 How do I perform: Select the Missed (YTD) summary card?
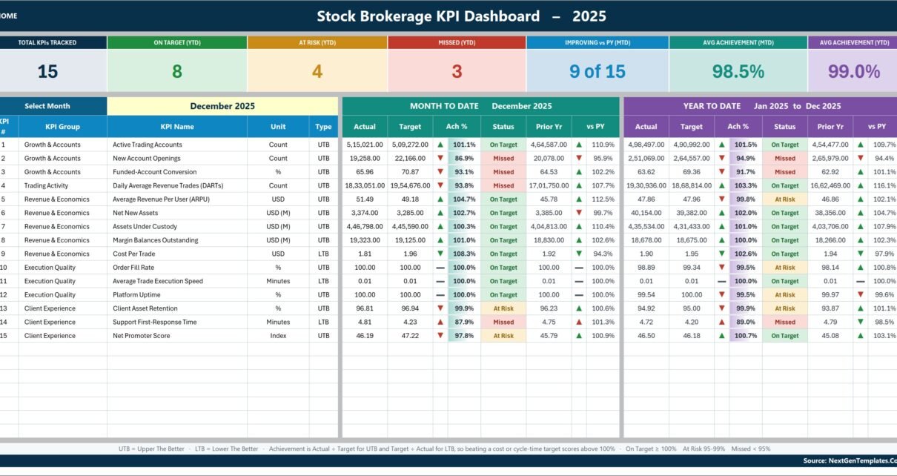tap(457, 65)
